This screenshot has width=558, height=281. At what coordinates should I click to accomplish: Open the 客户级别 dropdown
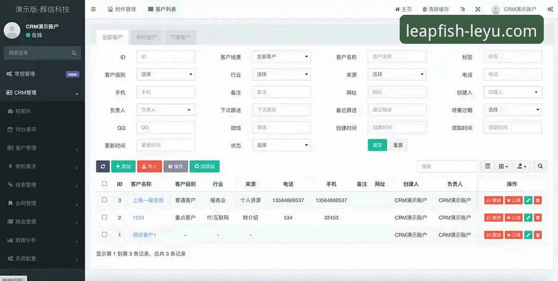(x=166, y=75)
